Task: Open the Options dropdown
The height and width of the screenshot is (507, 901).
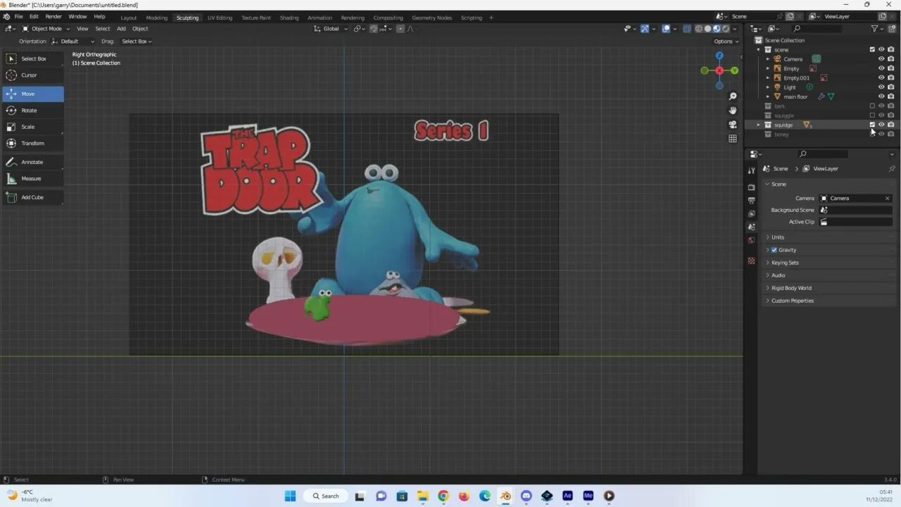Action: 726,42
